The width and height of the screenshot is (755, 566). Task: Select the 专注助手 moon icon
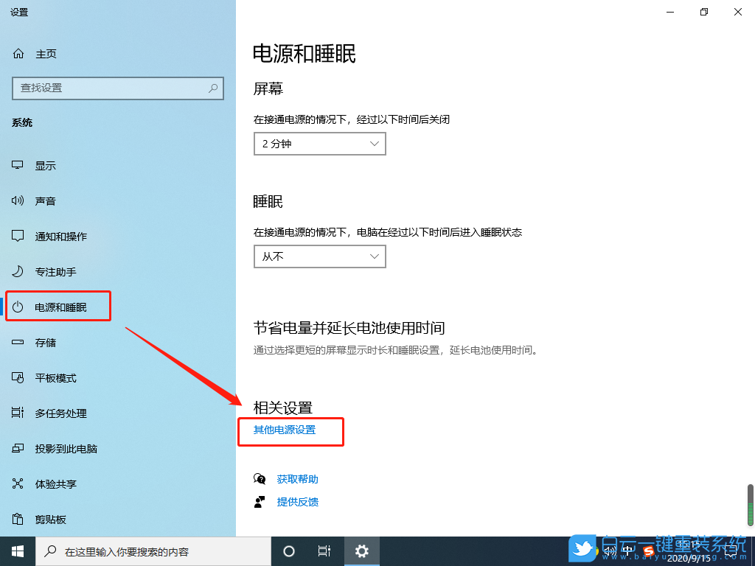click(x=17, y=271)
